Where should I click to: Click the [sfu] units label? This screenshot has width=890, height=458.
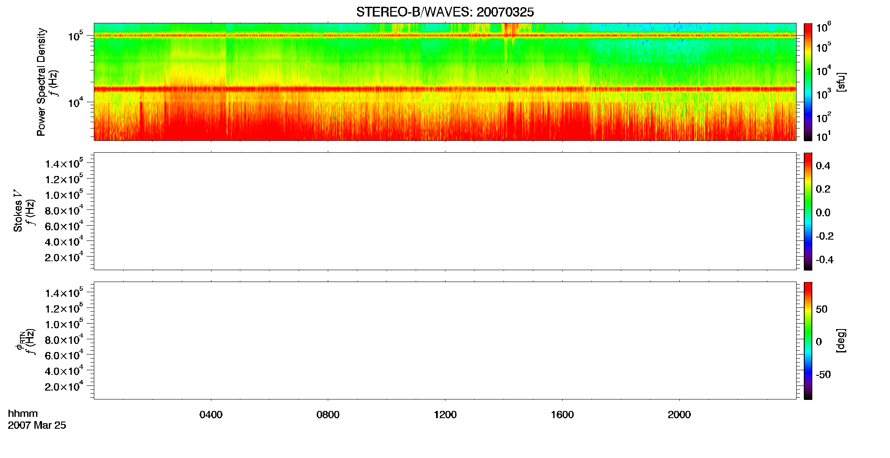pyautogui.click(x=841, y=82)
